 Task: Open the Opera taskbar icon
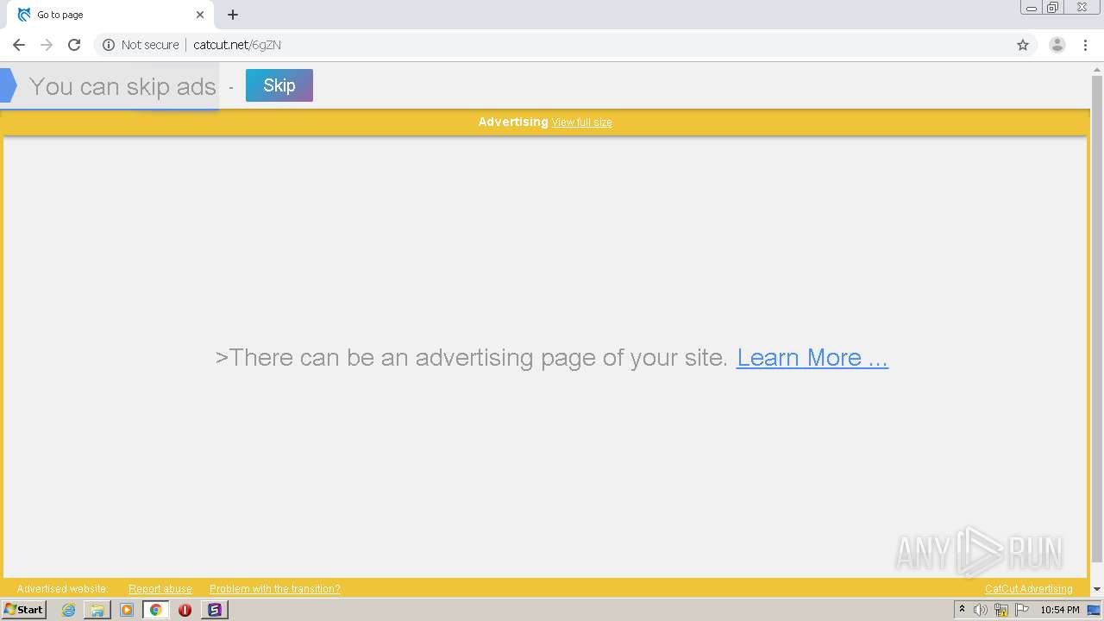[185, 610]
